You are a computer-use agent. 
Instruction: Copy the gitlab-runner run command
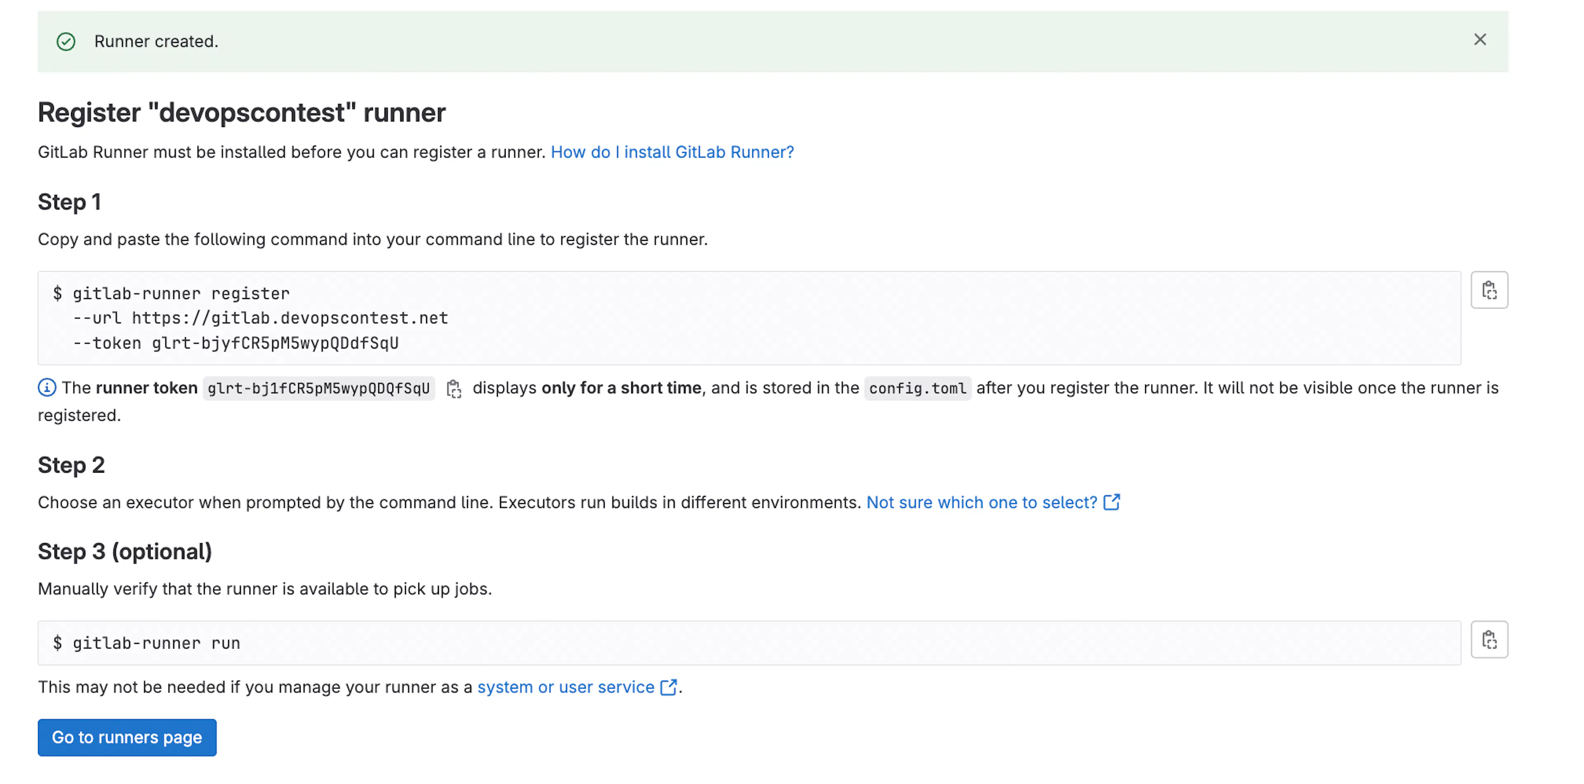[x=1489, y=640]
